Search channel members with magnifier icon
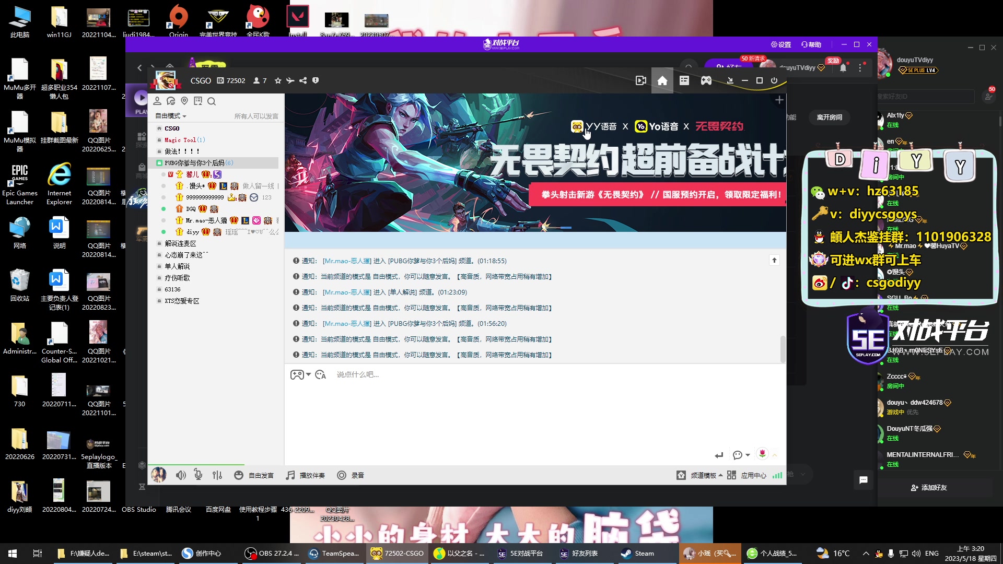 coord(212,101)
